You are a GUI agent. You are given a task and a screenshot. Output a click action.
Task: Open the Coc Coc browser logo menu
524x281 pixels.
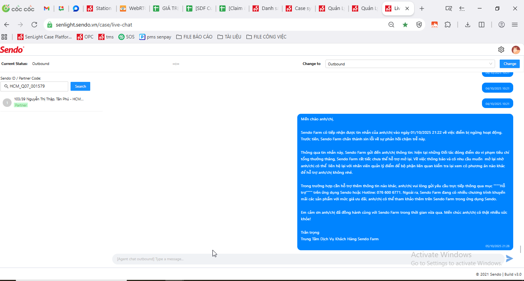17,8
